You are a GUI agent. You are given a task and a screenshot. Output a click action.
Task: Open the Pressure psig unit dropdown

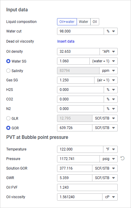click(108, 159)
